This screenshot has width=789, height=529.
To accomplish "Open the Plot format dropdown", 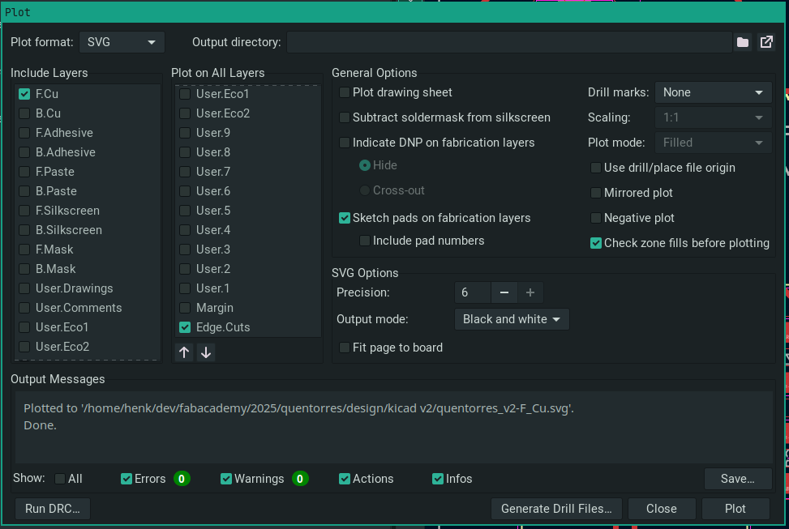I will [122, 42].
